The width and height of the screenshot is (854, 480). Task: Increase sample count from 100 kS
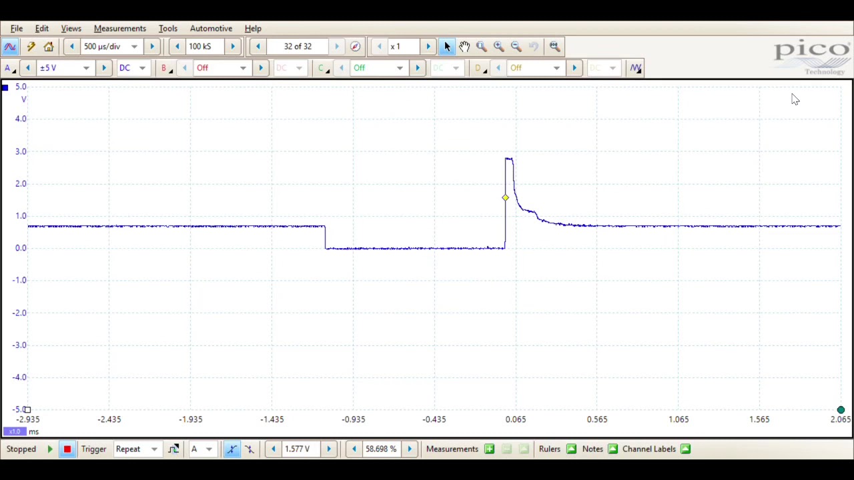[233, 47]
